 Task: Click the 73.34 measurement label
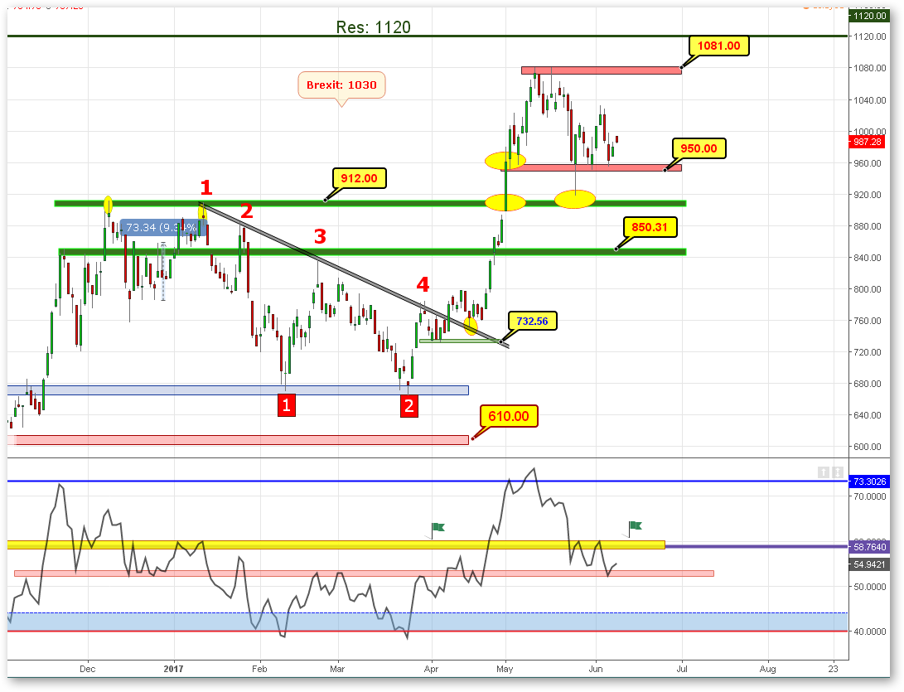tap(162, 228)
